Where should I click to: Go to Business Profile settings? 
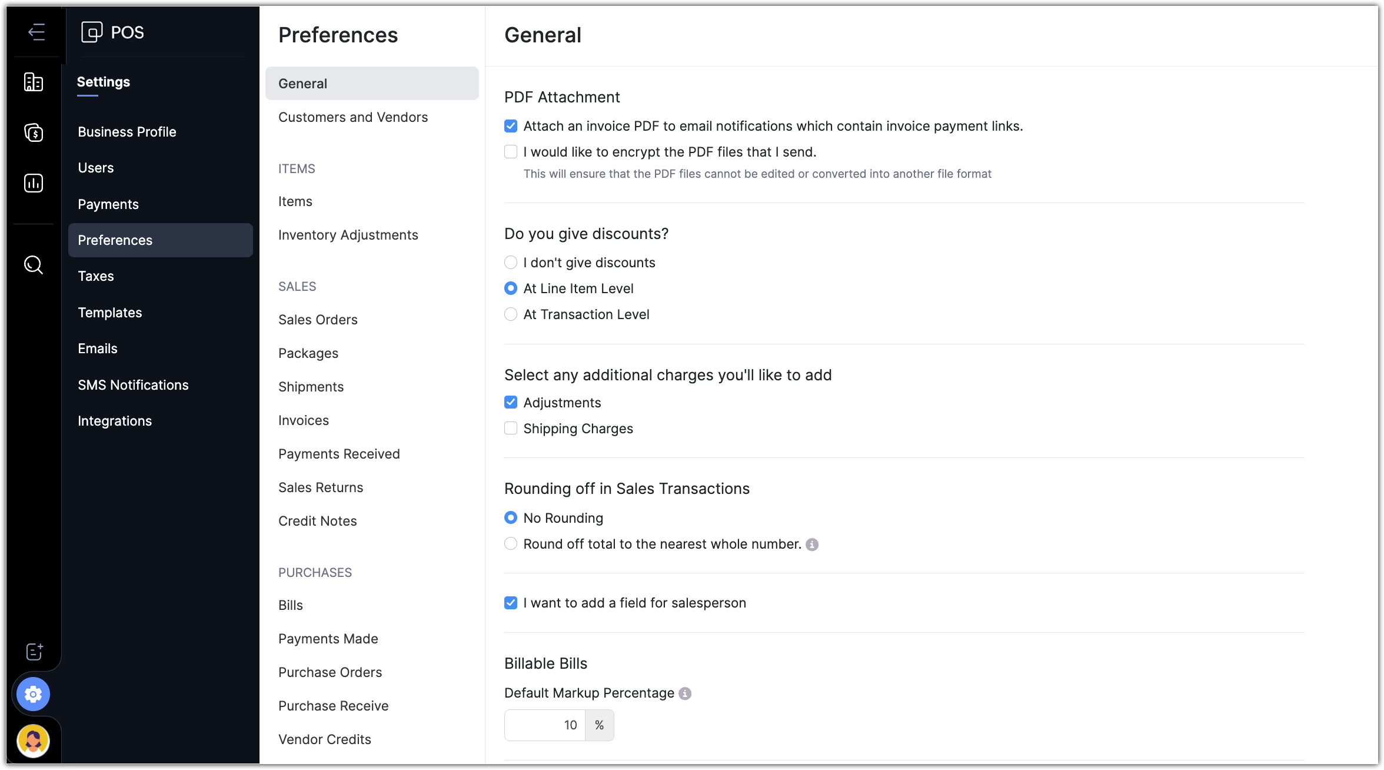pos(127,132)
